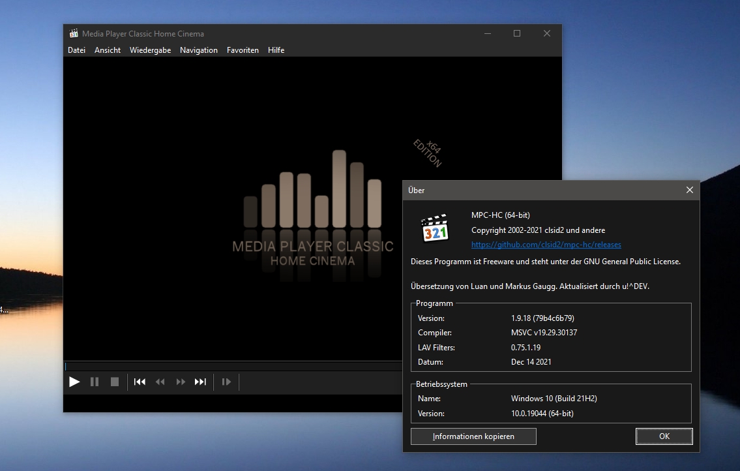Click the Informationen kopieren button
Image resolution: width=740 pixels, height=471 pixels.
point(473,436)
